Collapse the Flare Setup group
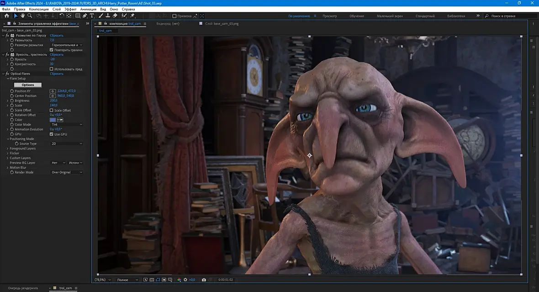Screen dimensions: 539x292 (x=8, y=79)
